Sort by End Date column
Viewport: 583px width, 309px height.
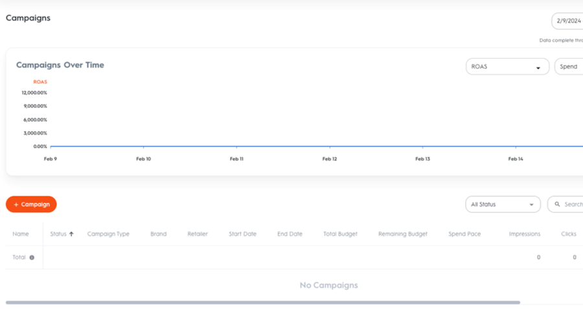pyautogui.click(x=290, y=234)
